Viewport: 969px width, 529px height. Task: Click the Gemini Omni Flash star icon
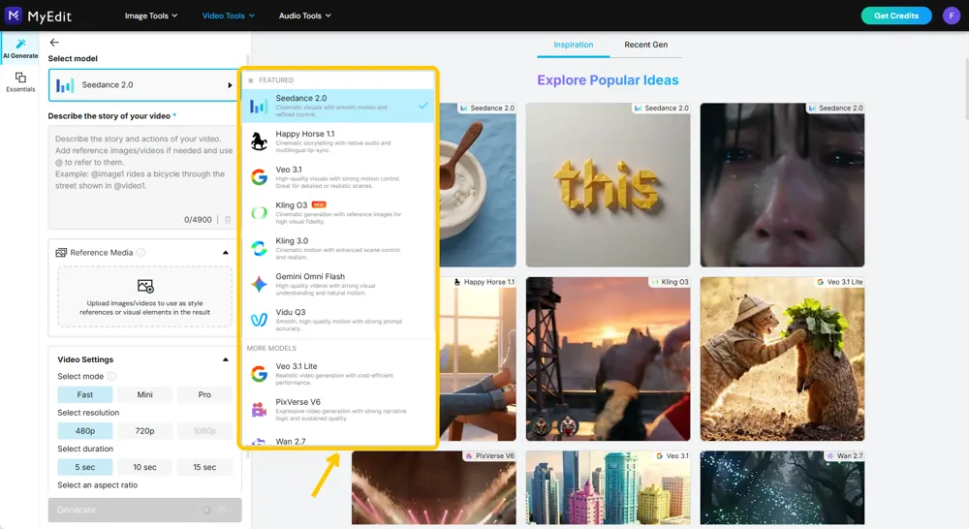[259, 284]
